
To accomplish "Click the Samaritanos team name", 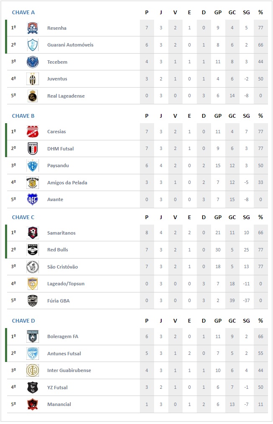I will (x=62, y=233).
